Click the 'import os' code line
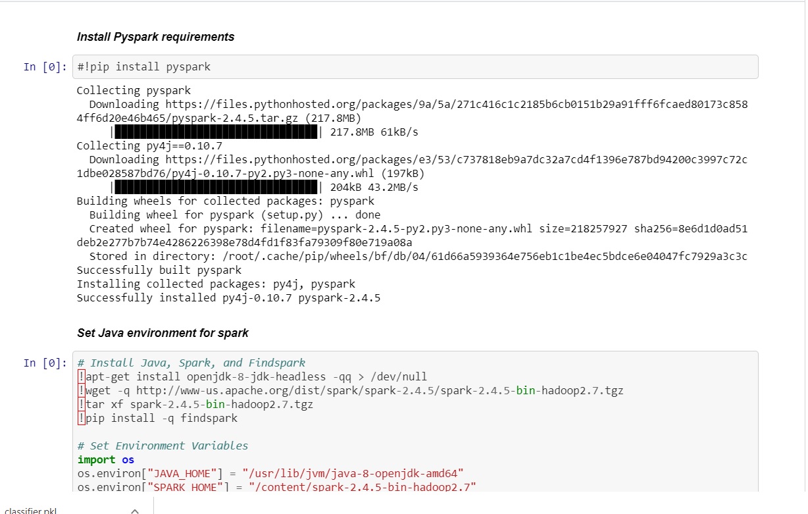Viewport: 808px width, 514px height. point(105,459)
